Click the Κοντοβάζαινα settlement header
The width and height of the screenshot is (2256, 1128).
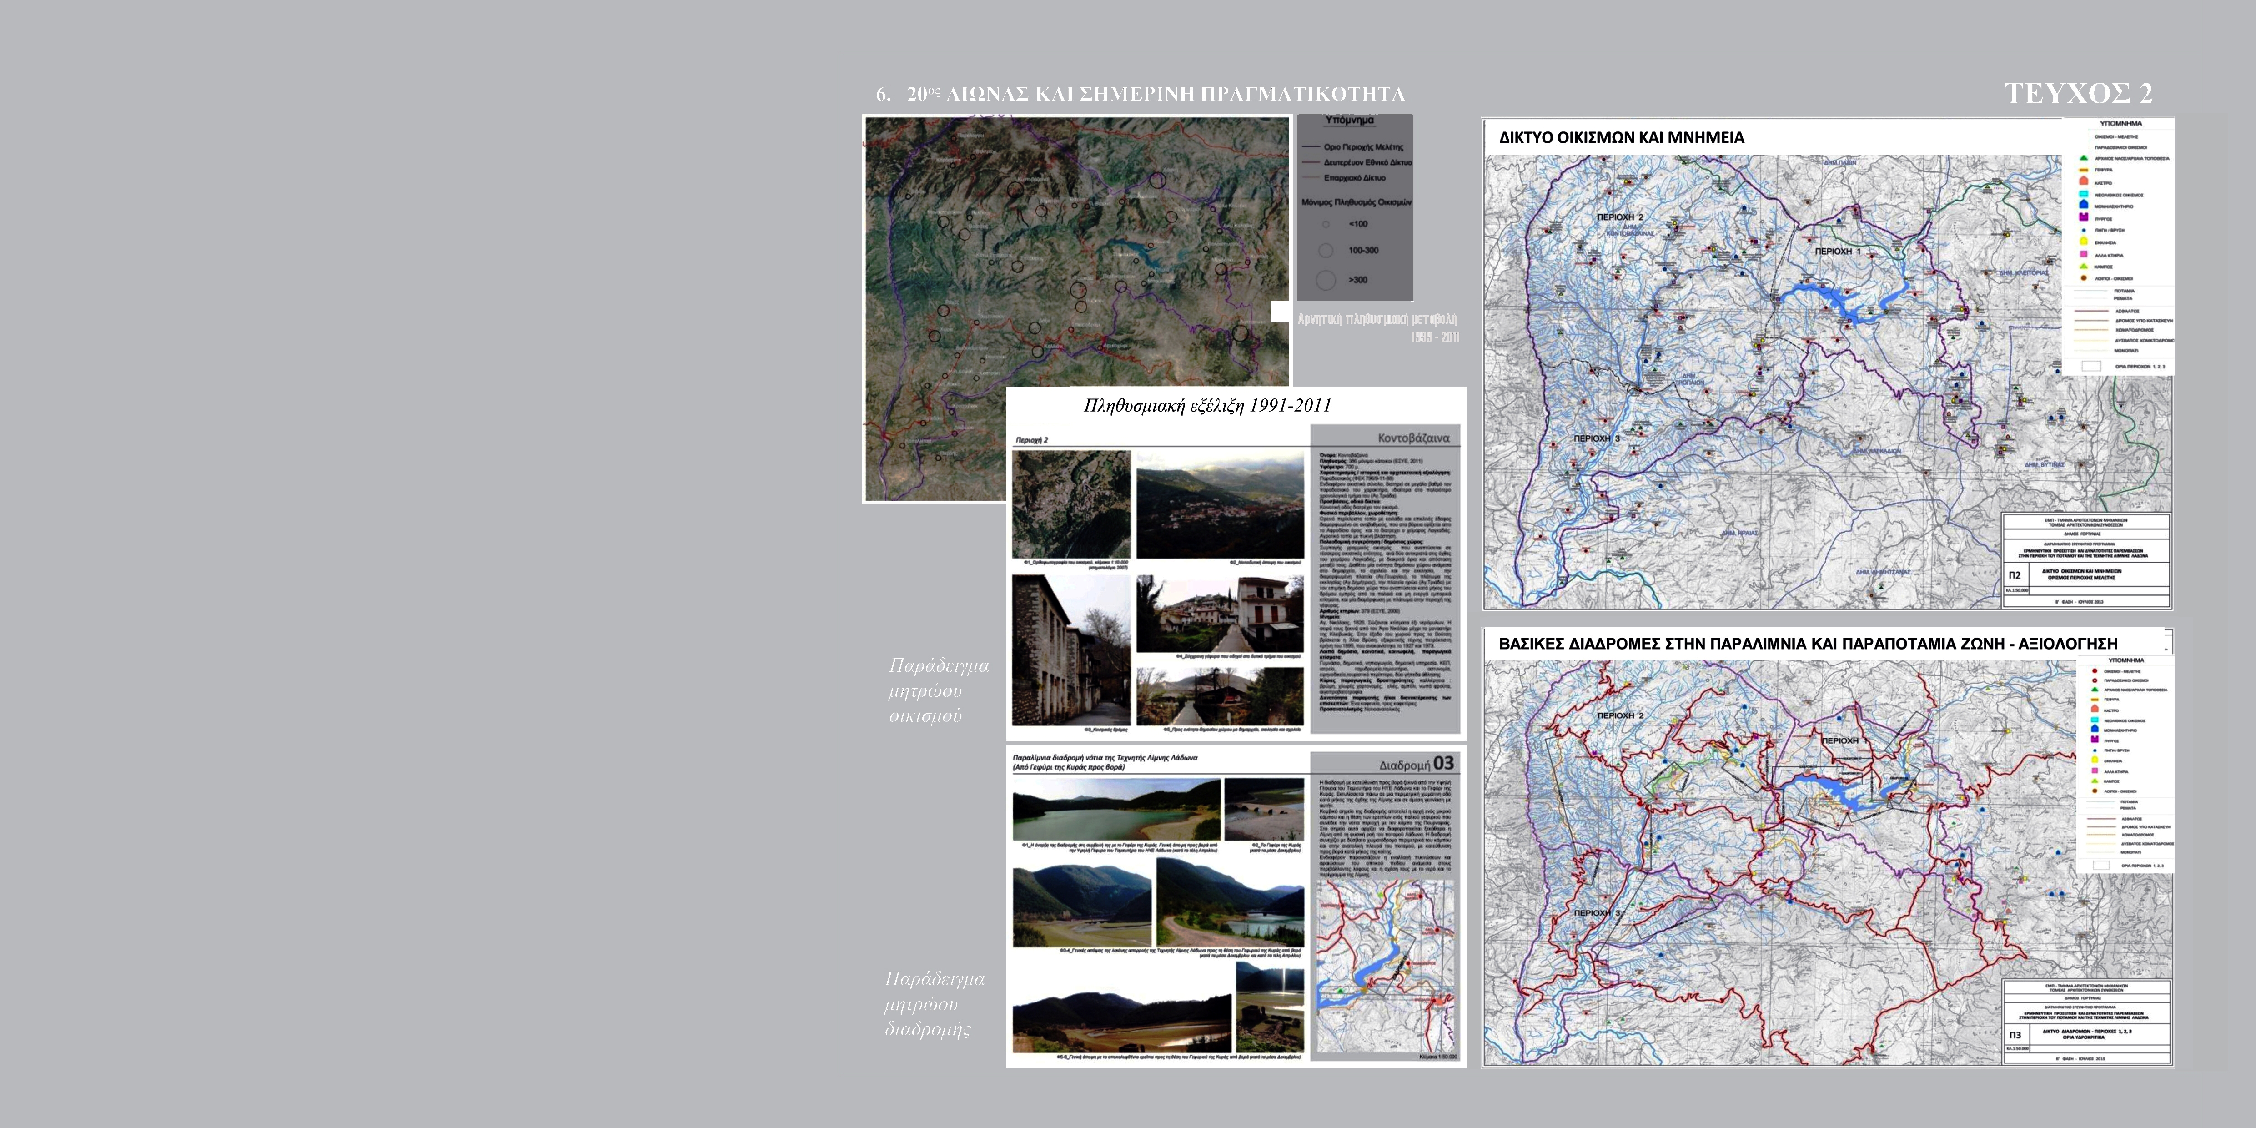pos(1412,438)
